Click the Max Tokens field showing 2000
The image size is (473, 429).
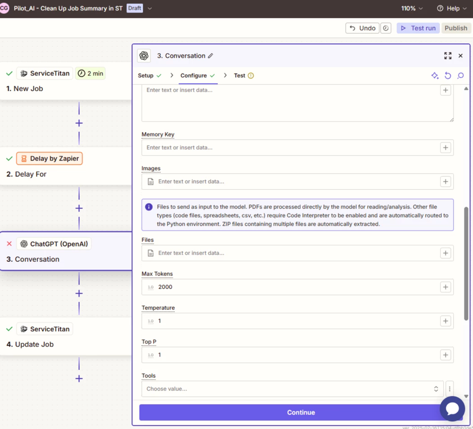297,287
